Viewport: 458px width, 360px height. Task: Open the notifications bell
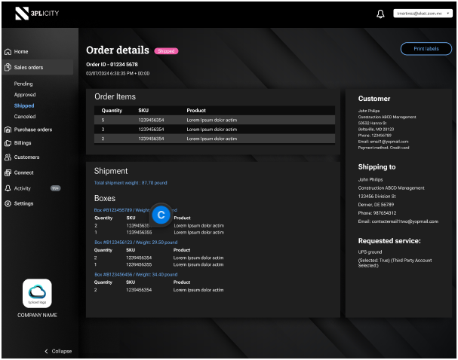[380, 14]
